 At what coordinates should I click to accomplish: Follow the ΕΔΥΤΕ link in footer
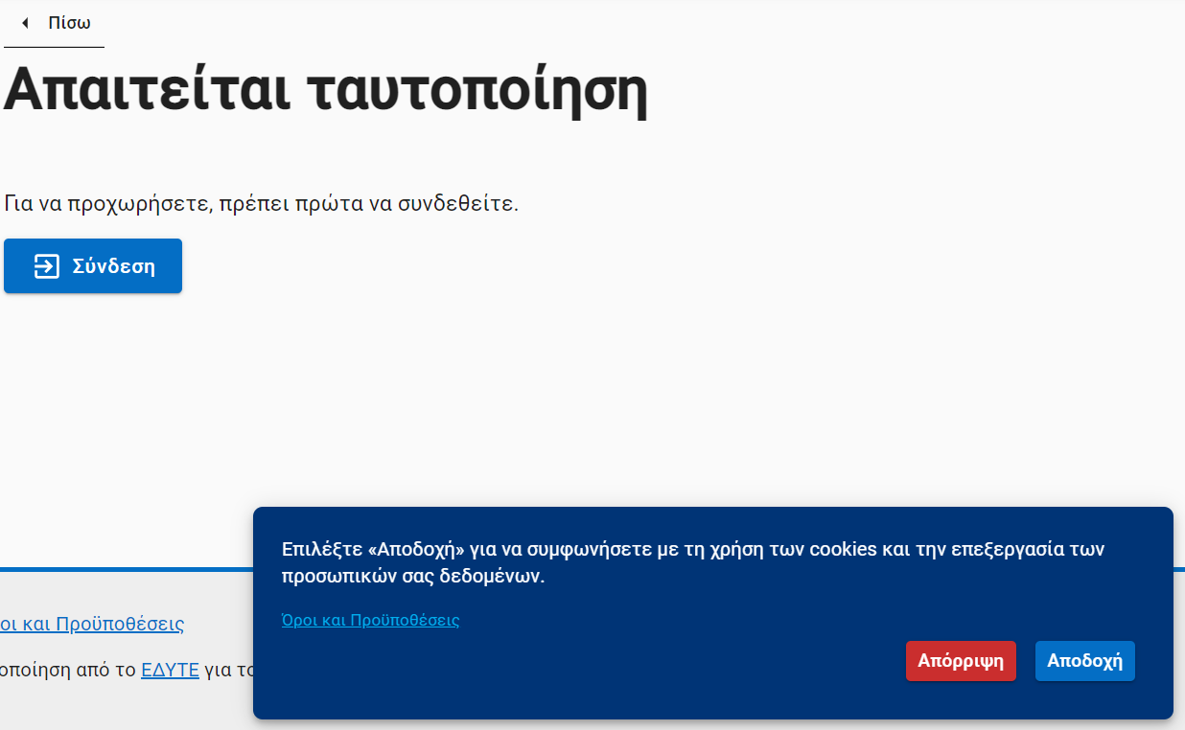click(170, 670)
